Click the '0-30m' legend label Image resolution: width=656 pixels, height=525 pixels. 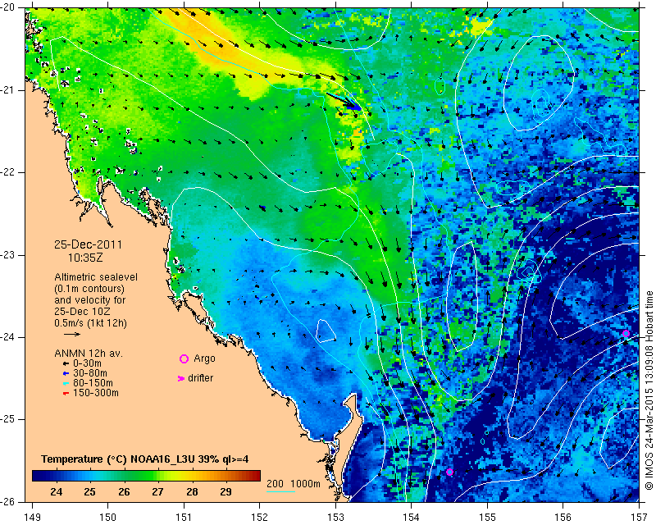(x=87, y=363)
